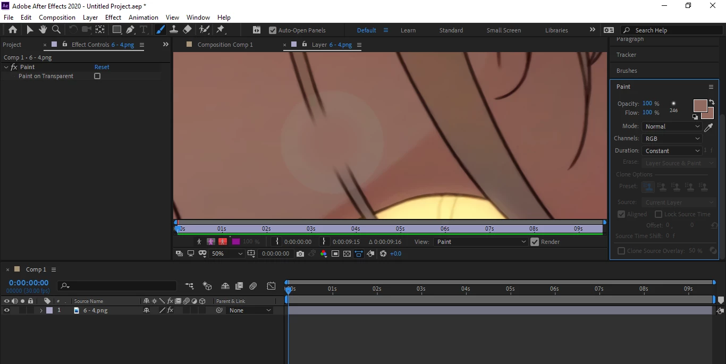Toggle alpha overlay view button
The width and height of the screenshot is (726, 364).
point(223,242)
